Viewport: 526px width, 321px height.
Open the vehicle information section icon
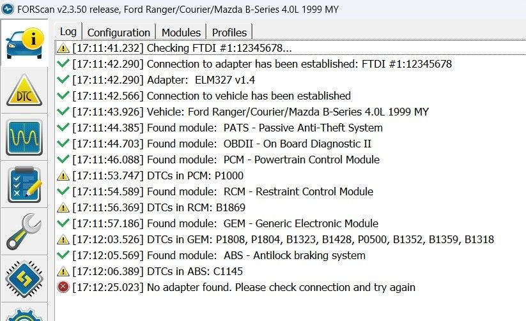(24, 43)
